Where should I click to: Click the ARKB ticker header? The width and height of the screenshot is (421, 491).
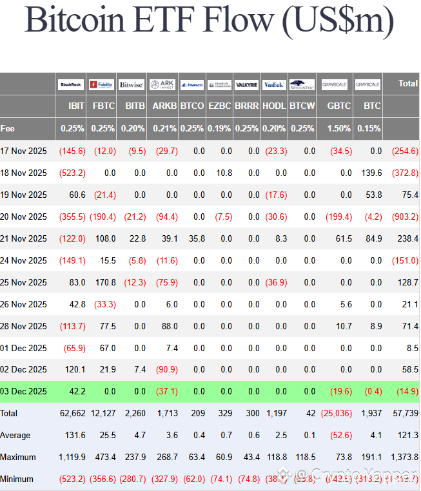165,106
